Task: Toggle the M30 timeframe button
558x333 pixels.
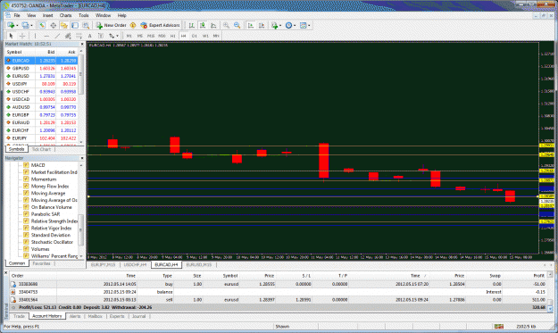Action: 162,36
